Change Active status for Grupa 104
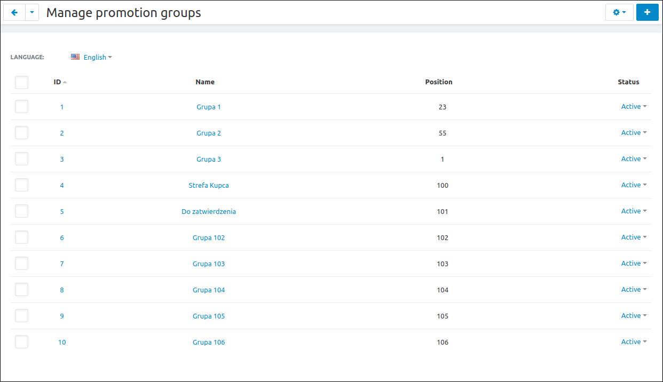 634,289
